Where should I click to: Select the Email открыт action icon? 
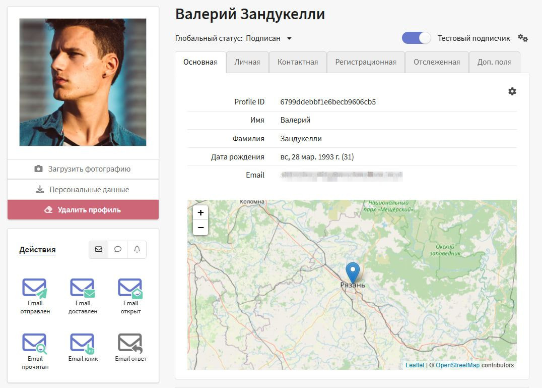pos(130,288)
